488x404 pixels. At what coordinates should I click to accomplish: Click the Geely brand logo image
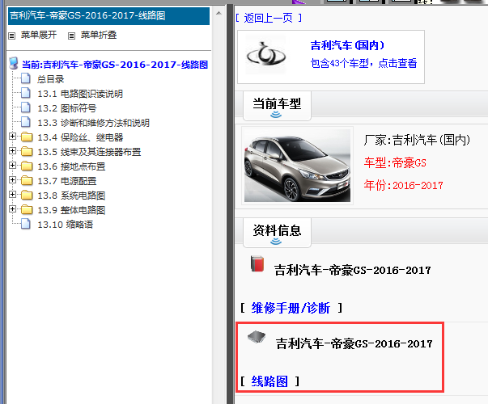[x=265, y=55]
